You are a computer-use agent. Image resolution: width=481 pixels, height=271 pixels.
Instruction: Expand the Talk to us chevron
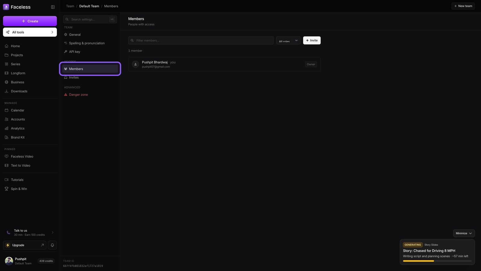[53, 232]
